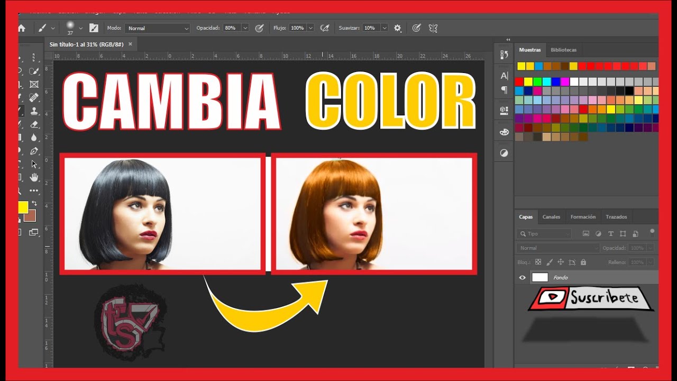Filter layers by text layers
Viewport: 677px width, 381px height.
click(611, 233)
